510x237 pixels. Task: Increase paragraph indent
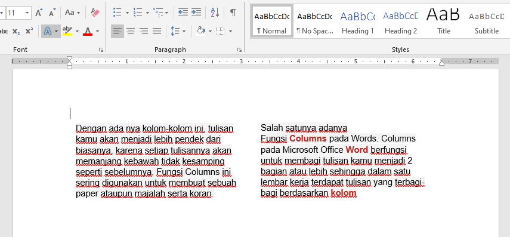tap(196, 13)
